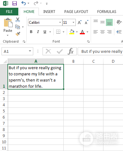
Task: Copy the selected cell
Action: click(x=17, y=27)
